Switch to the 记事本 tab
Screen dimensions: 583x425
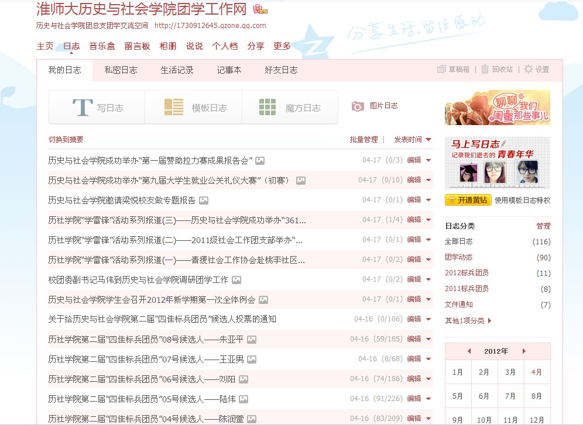pos(229,70)
